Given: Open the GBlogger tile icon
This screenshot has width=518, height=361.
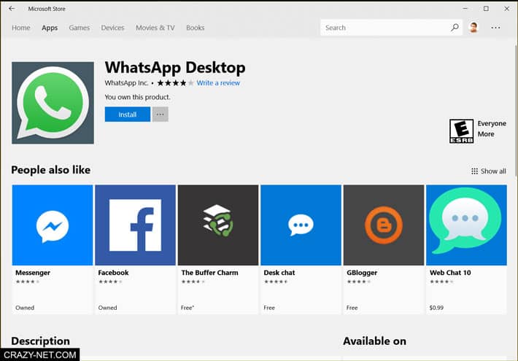Looking at the screenshot, I should click(x=384, y=225).
